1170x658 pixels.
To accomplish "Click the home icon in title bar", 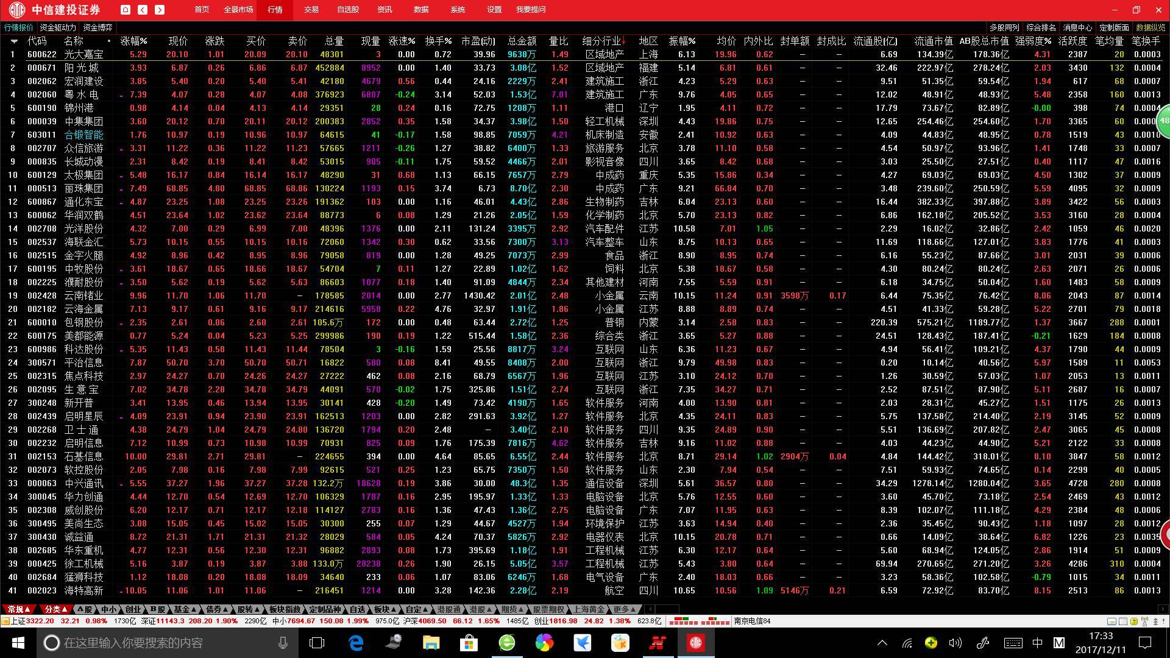I will pyautogui.click(x=125, y=10).
